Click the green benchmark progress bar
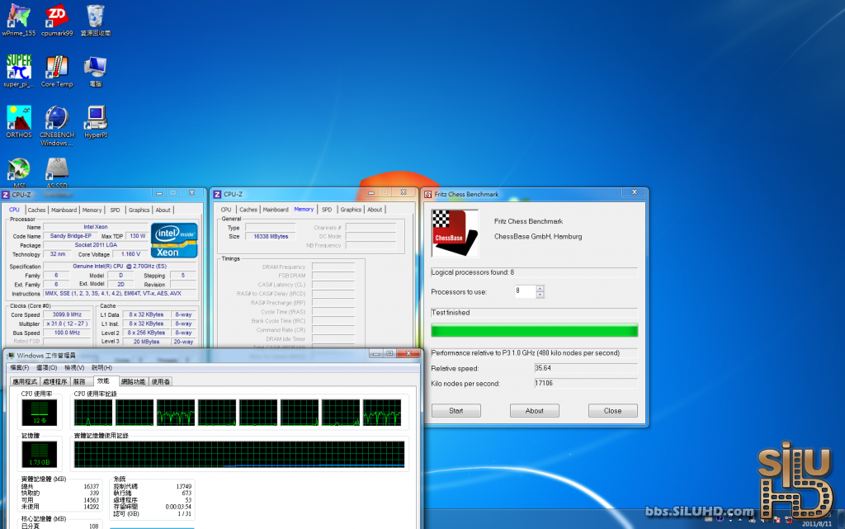This screenshot has height=529, width=845. click(534, 331)
